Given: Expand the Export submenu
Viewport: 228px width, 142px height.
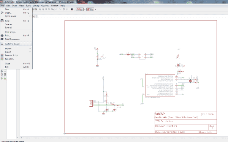Looking at the screenshot, I should (16, 52).
